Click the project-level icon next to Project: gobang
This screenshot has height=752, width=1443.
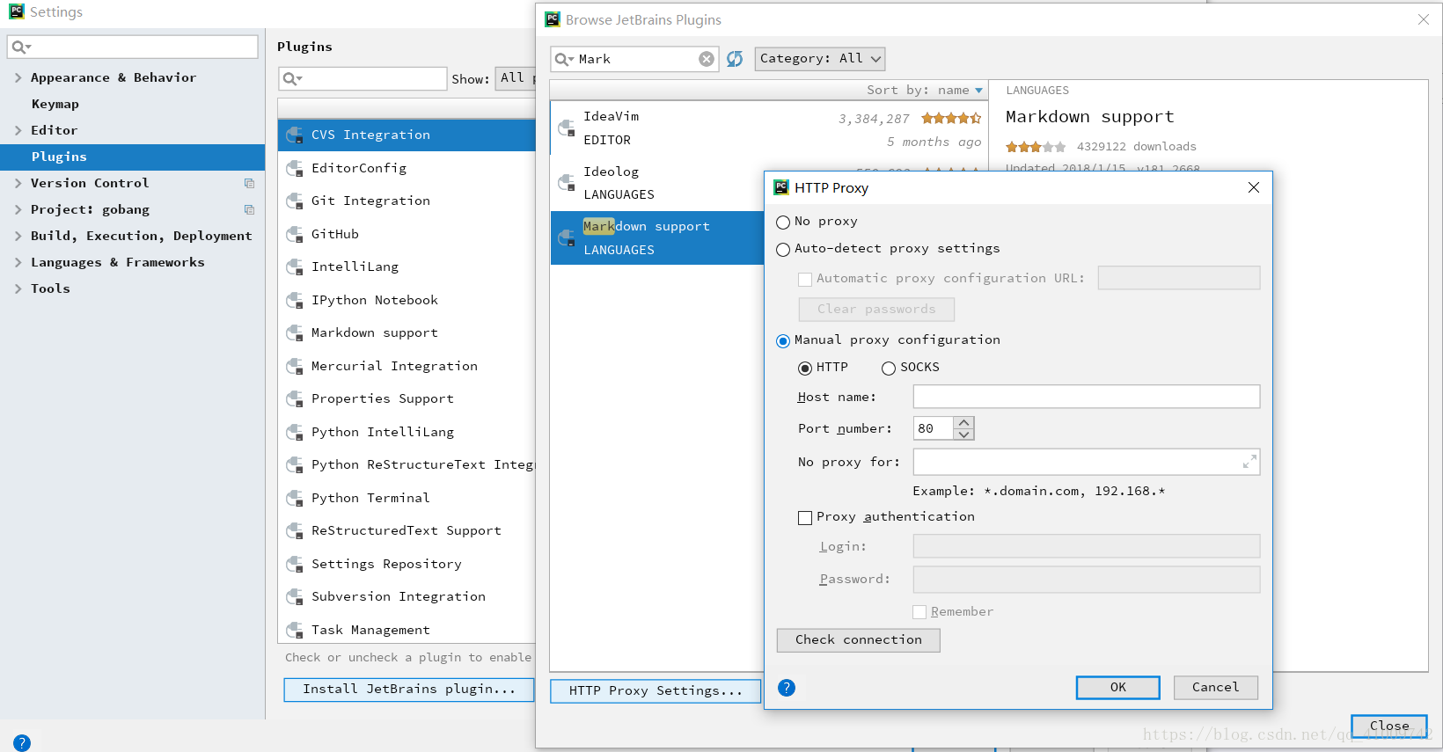click(249, 209)
